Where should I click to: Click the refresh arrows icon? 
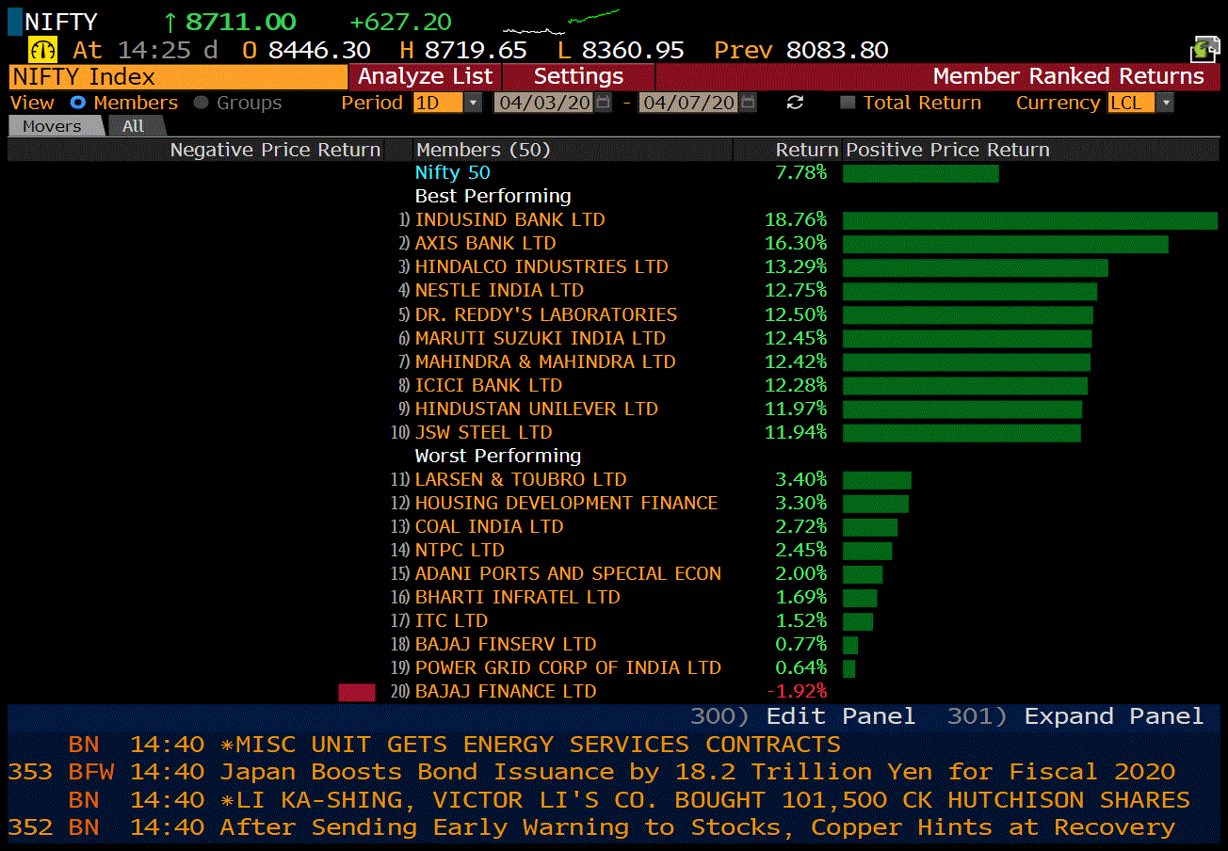coord(795,103)
